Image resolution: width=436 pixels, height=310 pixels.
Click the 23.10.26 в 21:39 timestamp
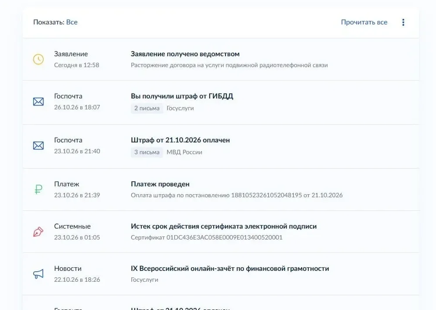pos(77,195)
